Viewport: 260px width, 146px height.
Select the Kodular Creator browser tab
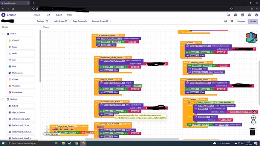[15, 3]
